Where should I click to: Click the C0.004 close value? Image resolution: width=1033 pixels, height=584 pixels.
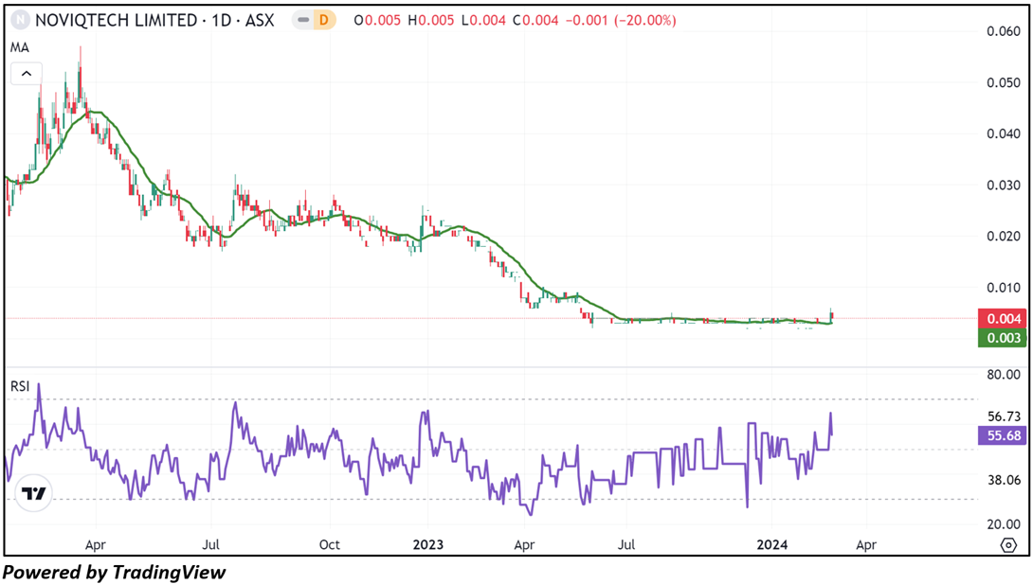click(x=535, y=21)
